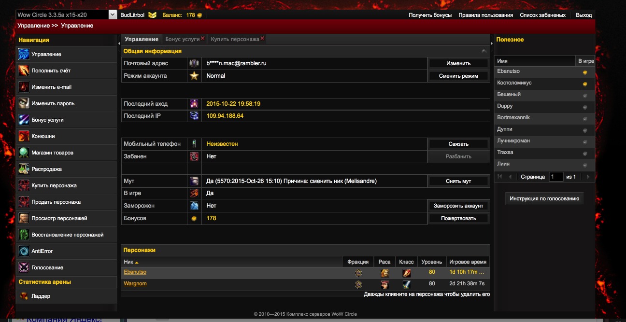Click the Заморозить аккаунт button
The width and height of the screenshot is (626, 322).
pos(458,206)
